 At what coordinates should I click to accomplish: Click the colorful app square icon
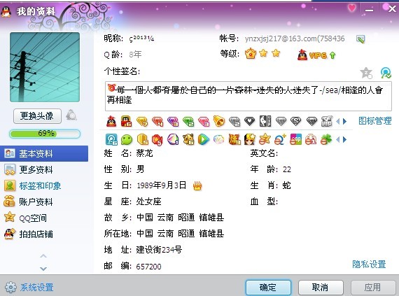pos(295,139)
